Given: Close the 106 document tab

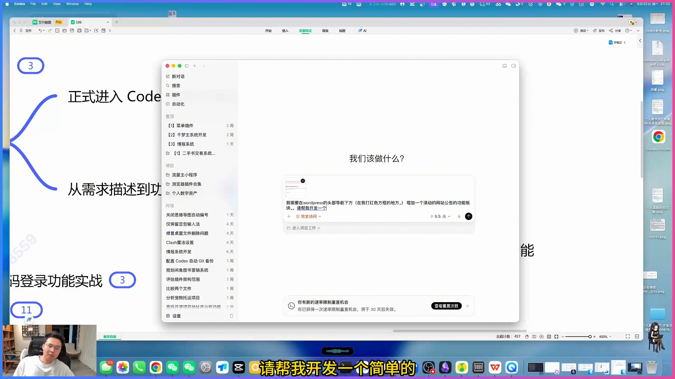Looking at the screenshot, I should 108,22.
